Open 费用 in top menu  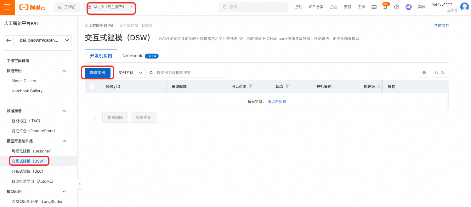[299, 7]
